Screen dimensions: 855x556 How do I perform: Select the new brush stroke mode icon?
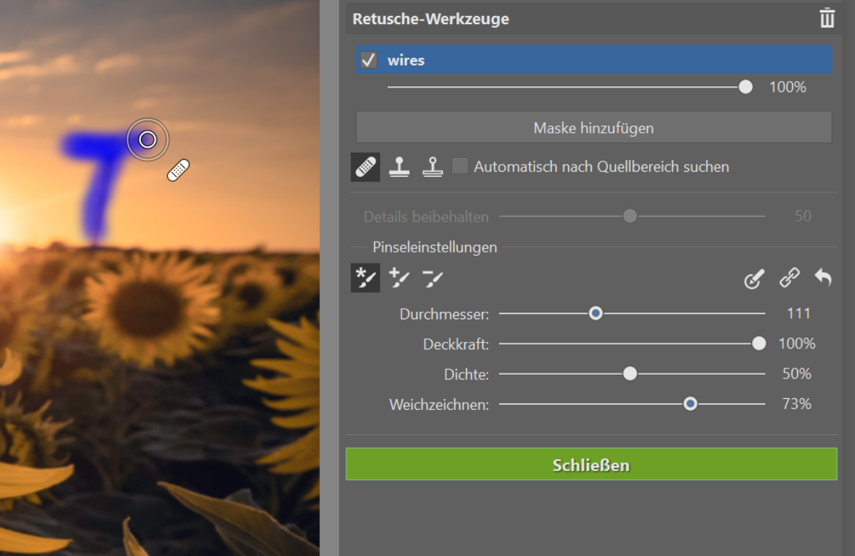click(365, 278)
